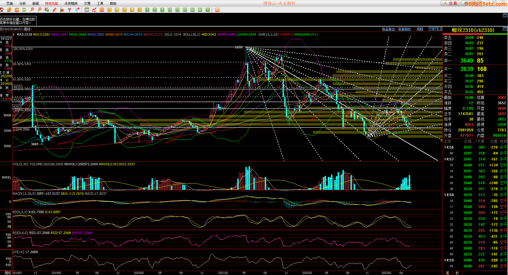The height and width of the screenshot is (275, 508).
Task: Open the 周期 period dropdown
Action: coord(420,29)
